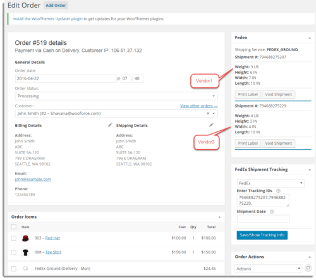The image size is (316, 280).
Task: Click the Enter Tracking IDs text area
Action: [263, 200]
